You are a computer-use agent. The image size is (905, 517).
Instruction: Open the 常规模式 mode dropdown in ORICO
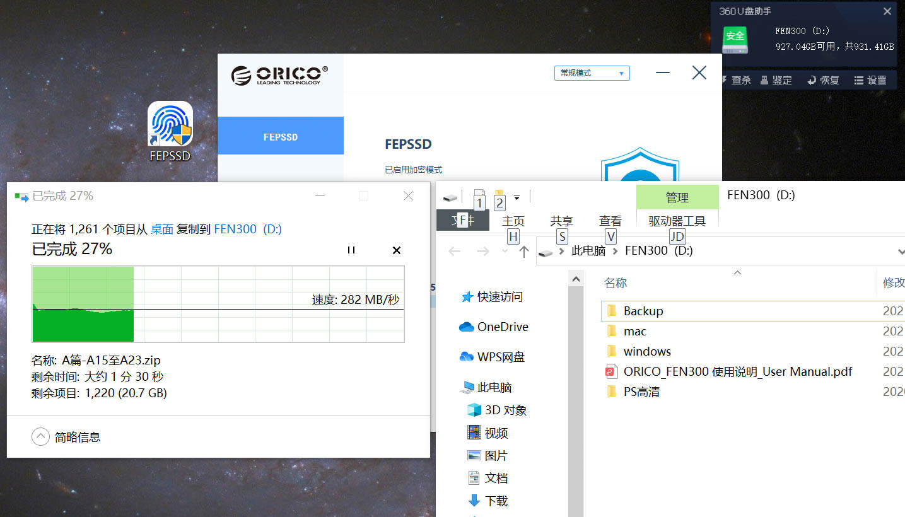pyautogui.click(x=592, y=73)
